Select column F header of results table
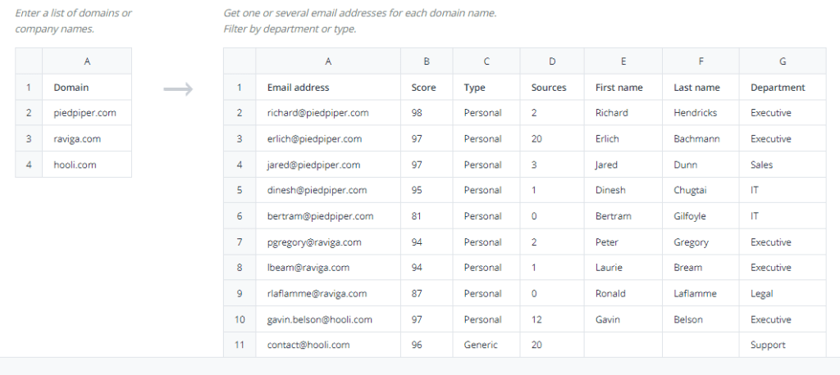The height and width of the screenshot is (375, 840). [701, 61]
